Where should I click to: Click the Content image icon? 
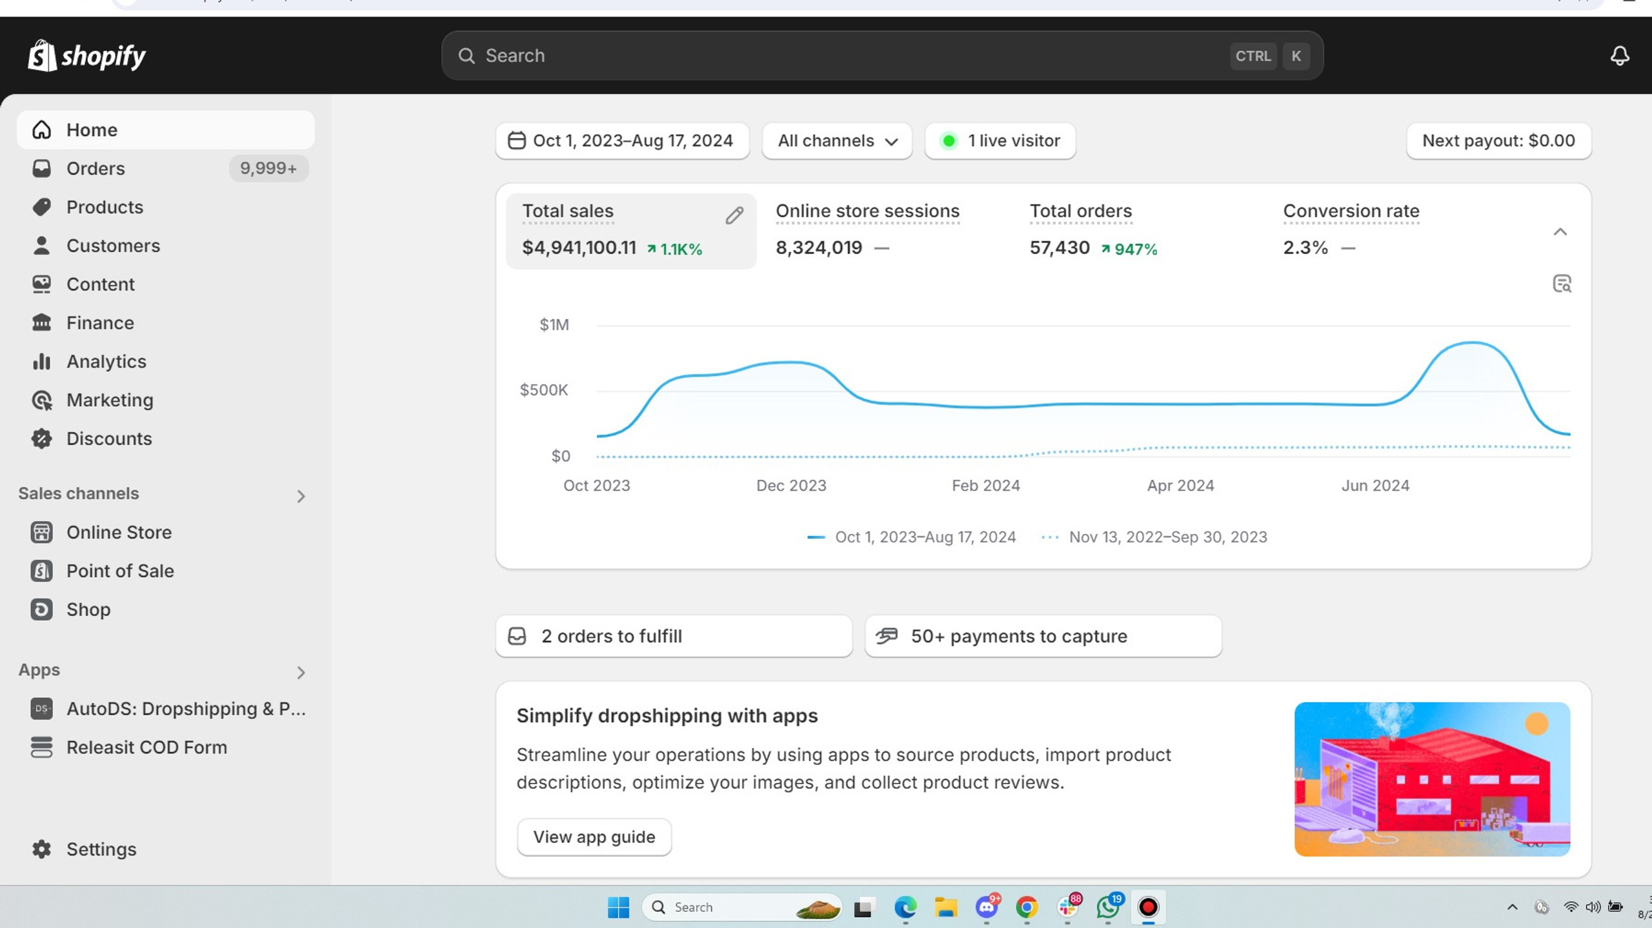[42, 284]
